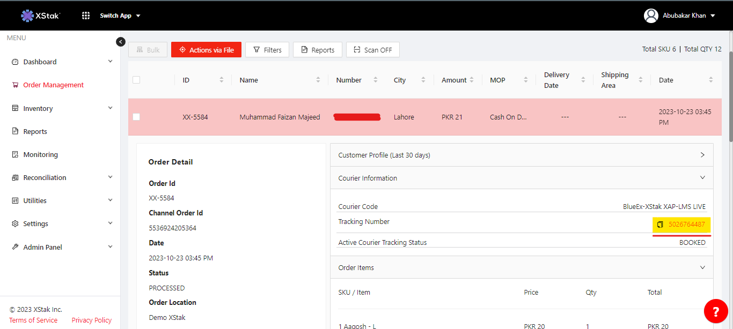Open Order Management in the sidebar
This screenshot has height=329, width=733.
(53, 85)
